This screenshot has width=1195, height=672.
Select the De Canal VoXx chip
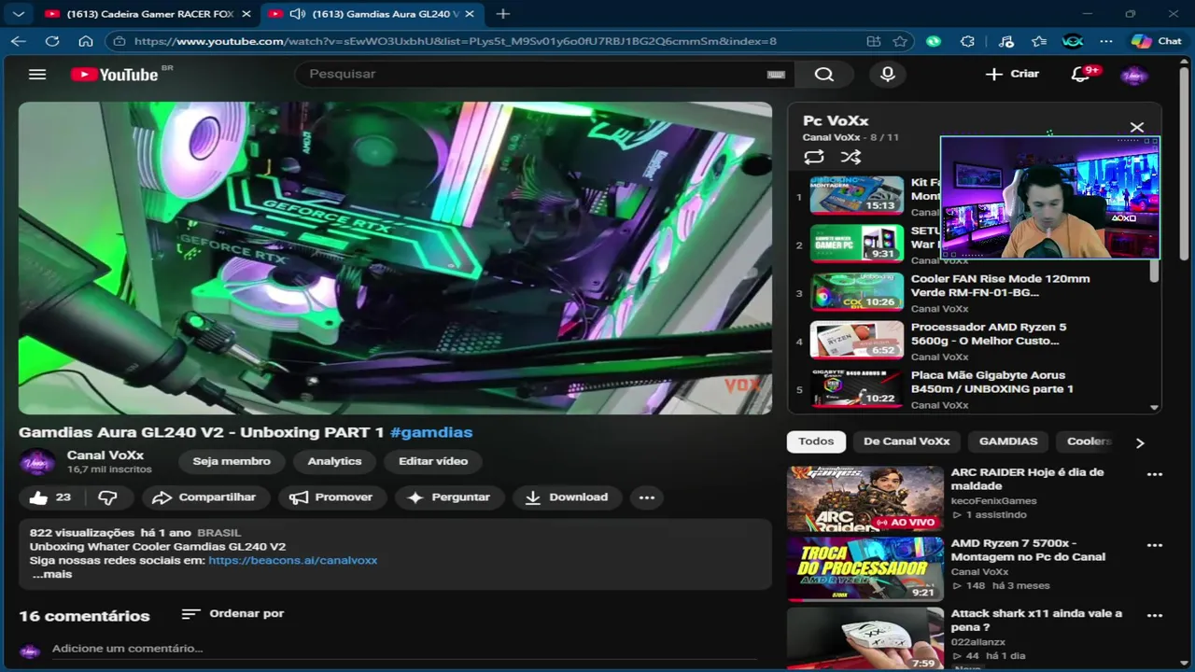(x=907, y=441)
